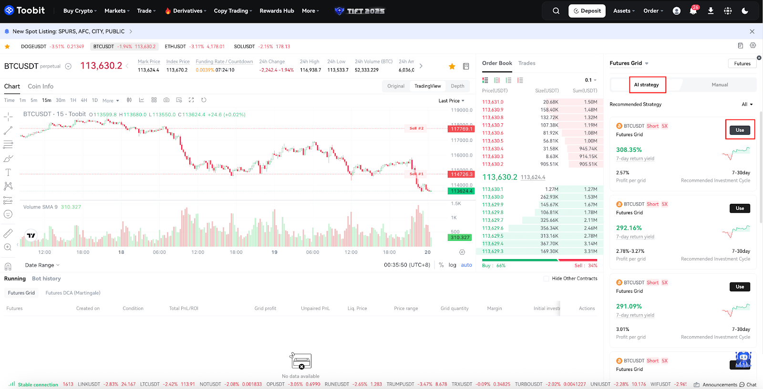763x389 pixels.
Task: Select the Manual strategy tab
Action: [x=720, y=85]
